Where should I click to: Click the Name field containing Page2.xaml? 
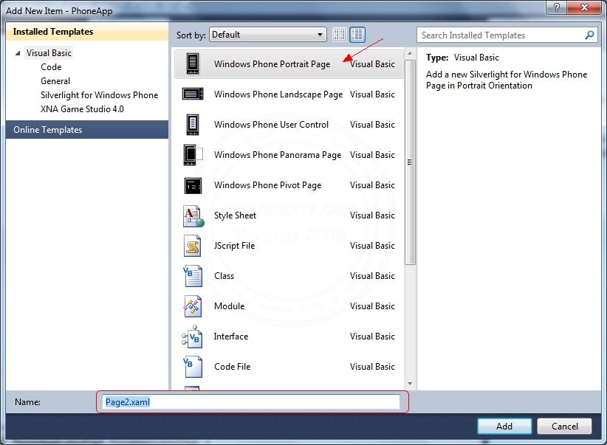pyautogui.click(x=252, y=401)
